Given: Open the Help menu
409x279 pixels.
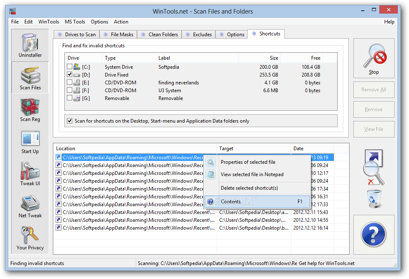Looking at the screenshot, I should [x=389, y=22].
